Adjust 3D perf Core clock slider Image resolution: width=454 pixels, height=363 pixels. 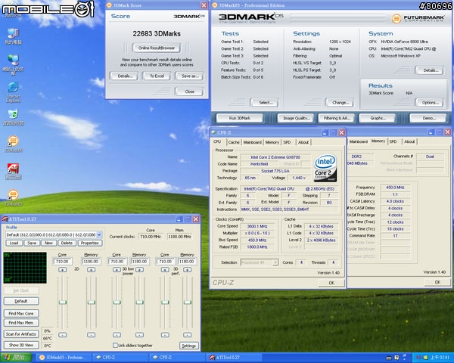(x=165, y=302)
